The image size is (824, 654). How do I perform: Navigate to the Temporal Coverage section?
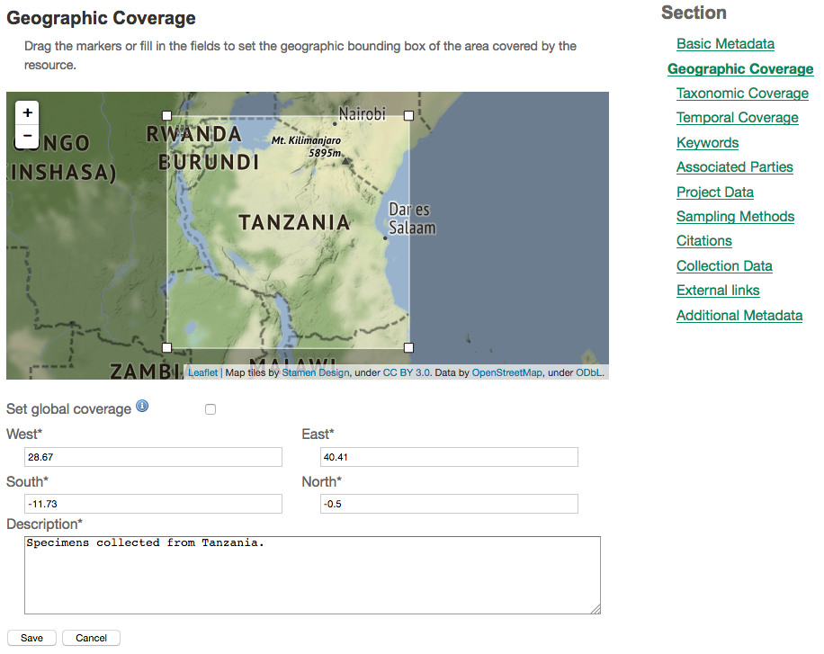[737, 118]
